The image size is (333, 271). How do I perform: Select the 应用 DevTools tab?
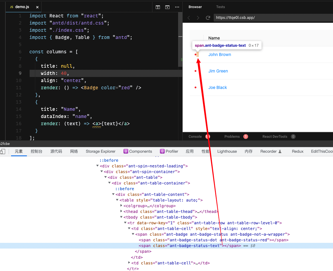tap(190, 152)
